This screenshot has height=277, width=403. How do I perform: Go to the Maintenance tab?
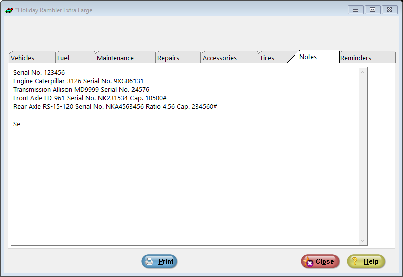point(125,58)
